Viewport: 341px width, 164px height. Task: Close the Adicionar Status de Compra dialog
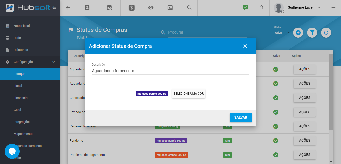[x=245, y=46]
